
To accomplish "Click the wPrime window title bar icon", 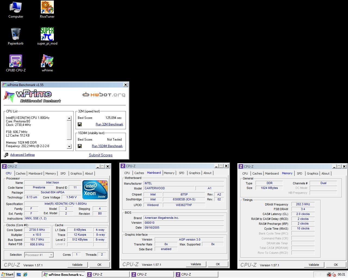I will pyautogui.click(x=4, y=85).
